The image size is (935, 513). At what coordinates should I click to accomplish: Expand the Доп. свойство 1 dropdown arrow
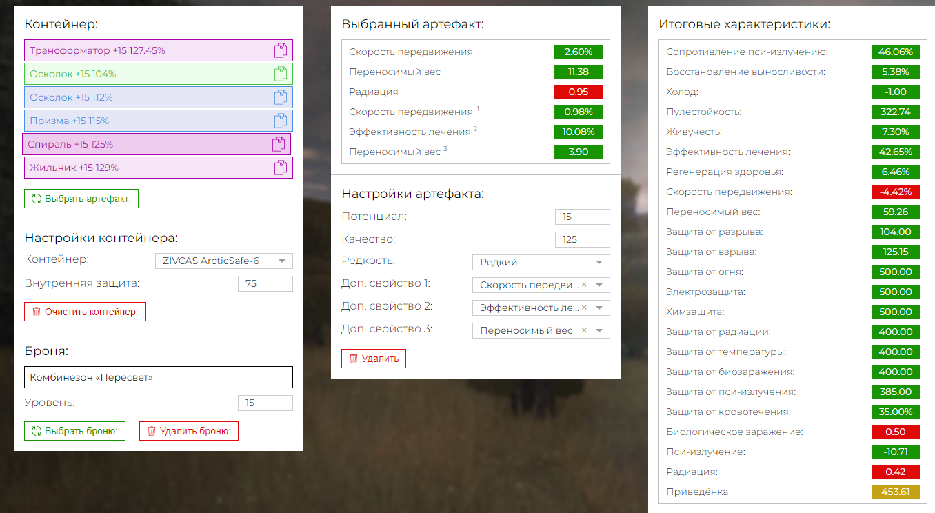click(x=599, y=285)
